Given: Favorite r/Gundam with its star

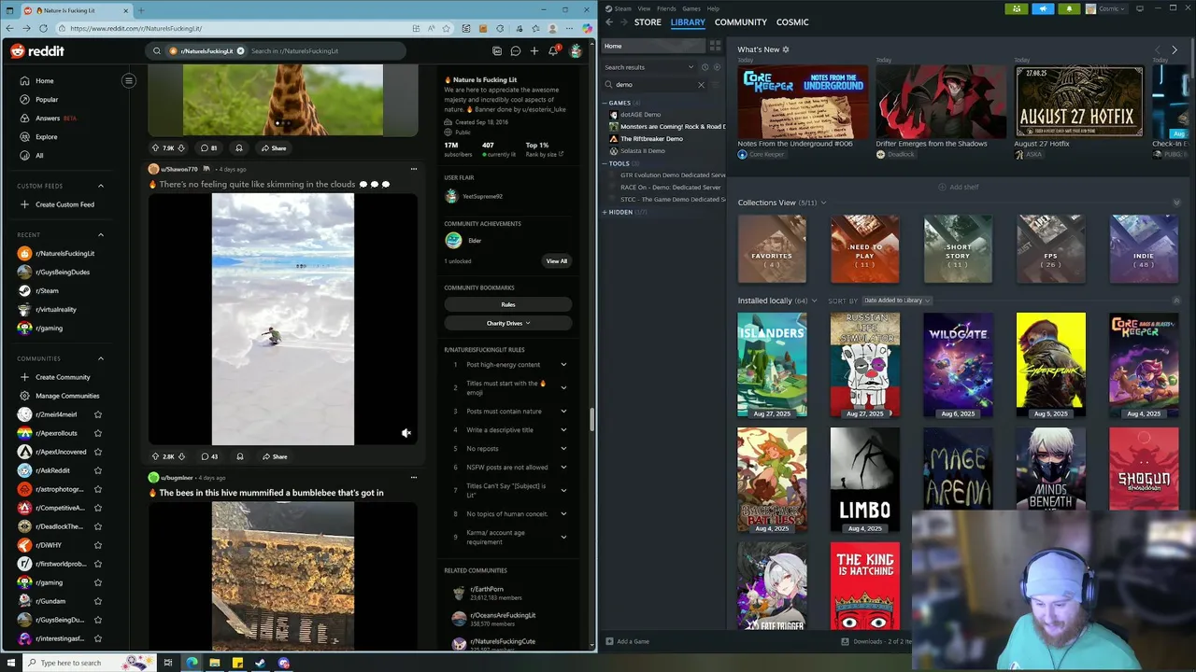Looking at the screenshot, I should pyautogui.click(x=98, y=601).
